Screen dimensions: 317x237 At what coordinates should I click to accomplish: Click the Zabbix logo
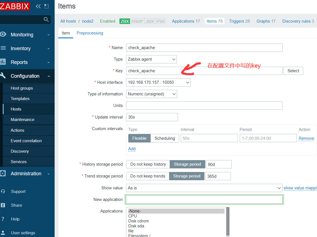pyautogui.click(x=15, y=6)
